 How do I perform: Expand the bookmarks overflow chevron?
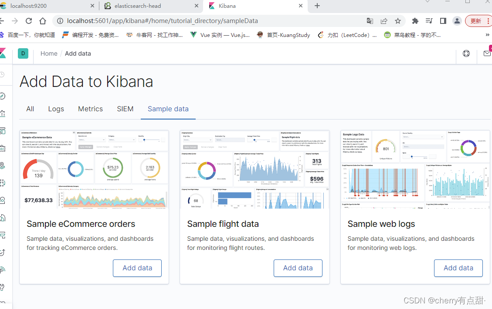click(487, 35)
